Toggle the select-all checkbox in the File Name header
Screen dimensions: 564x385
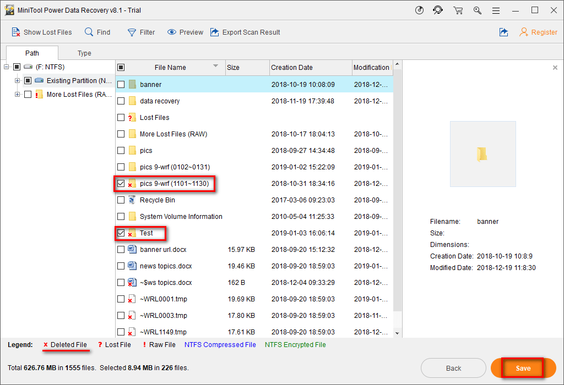pyautogui.click(x=121, y=68)
